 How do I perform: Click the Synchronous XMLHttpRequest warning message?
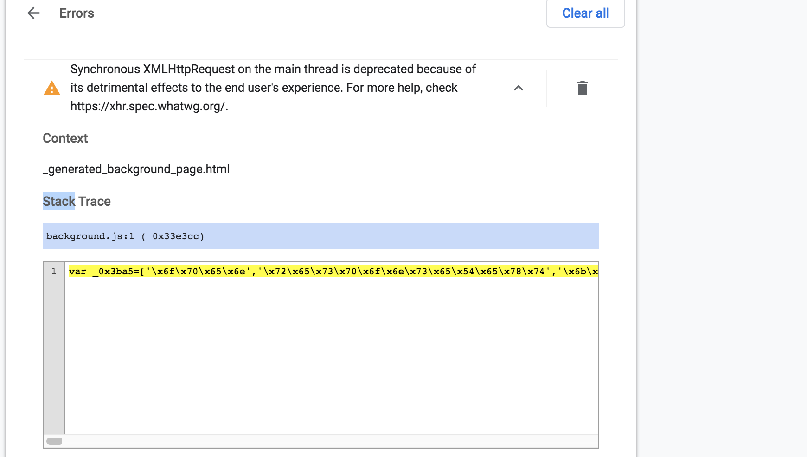coord(273,88)
